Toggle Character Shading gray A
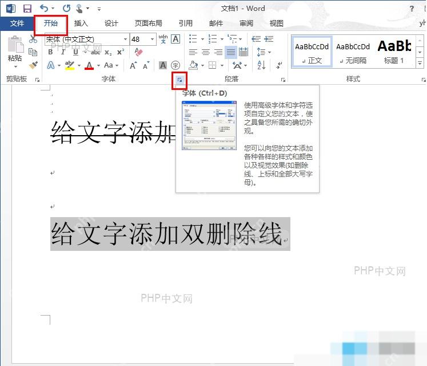The image size is (427, 366). click(163, 65)
